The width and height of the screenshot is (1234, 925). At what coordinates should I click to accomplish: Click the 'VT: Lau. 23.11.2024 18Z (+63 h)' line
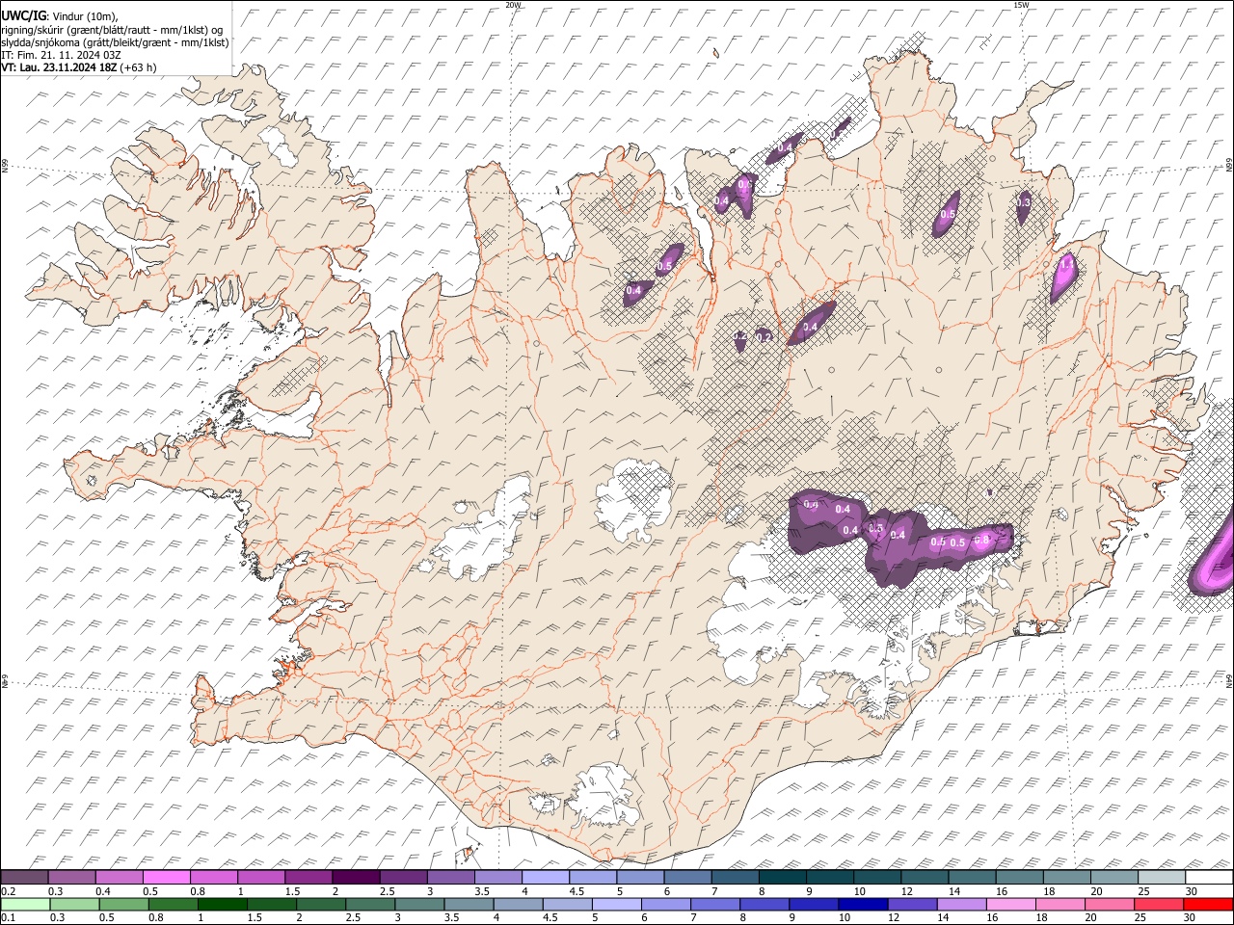coord(79,67)
